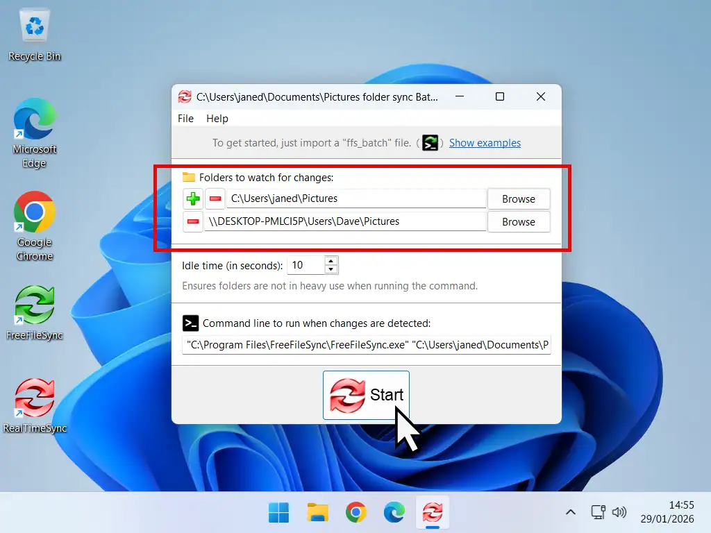
Task: Open RealTimeSync from the taskbar
Action: point(433,512)
